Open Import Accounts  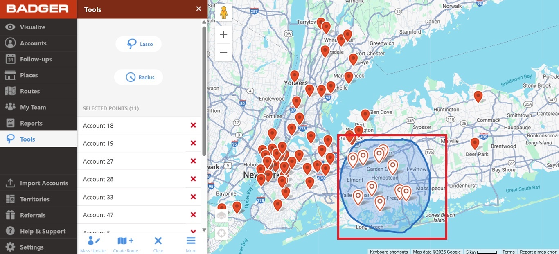[x=38, y=183]
